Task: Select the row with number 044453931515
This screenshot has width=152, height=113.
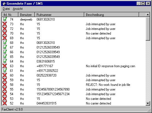Action: coord(74,103)
